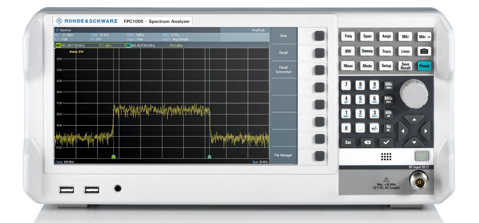This screenshot has height=223, width=479.
Task: Tap the up arrow navigation key
Action: (414, 119)
